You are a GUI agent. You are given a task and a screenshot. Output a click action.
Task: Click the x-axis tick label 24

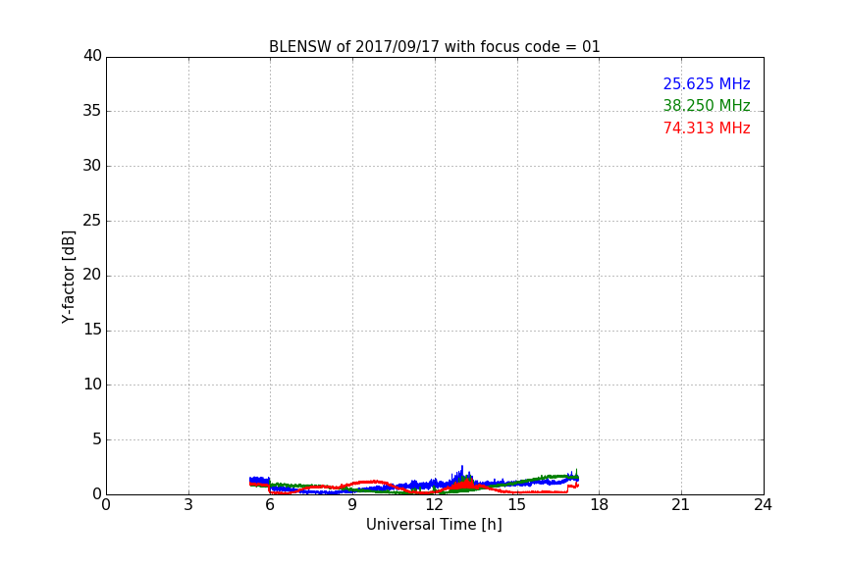pyautogui.click(x=763, y=505)
